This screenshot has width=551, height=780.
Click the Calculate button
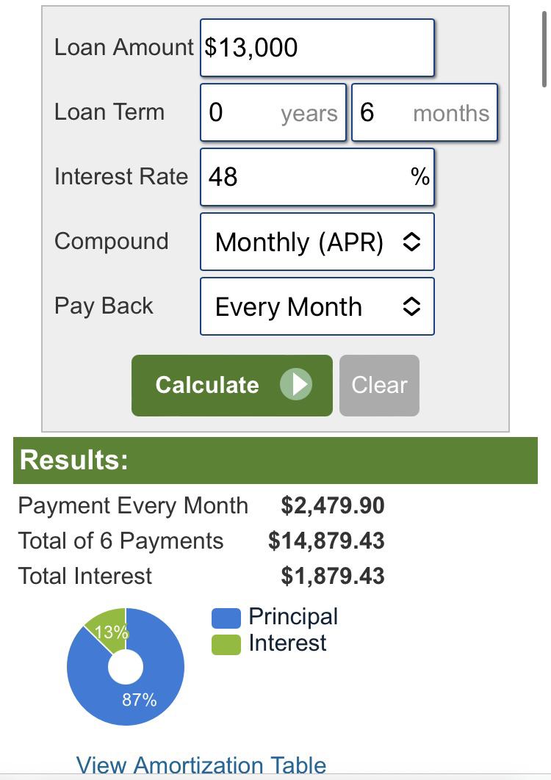(232, 386)
